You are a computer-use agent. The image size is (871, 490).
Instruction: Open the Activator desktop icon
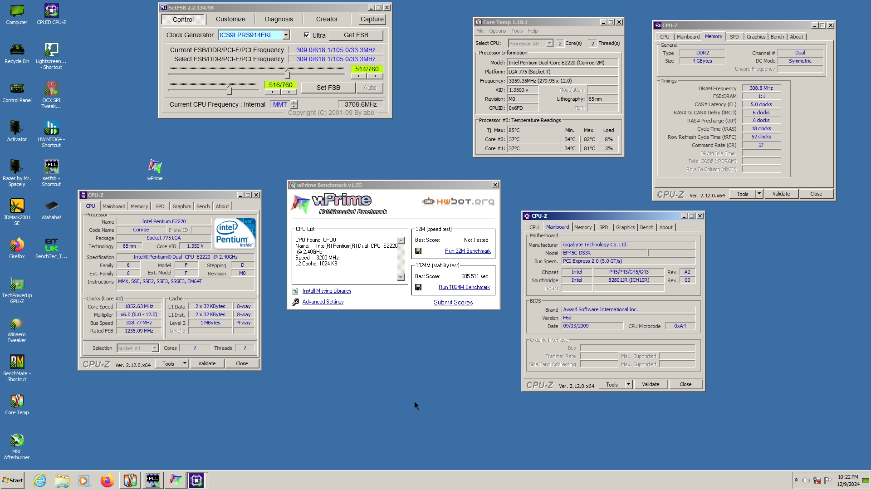click(x=17, y=131)
